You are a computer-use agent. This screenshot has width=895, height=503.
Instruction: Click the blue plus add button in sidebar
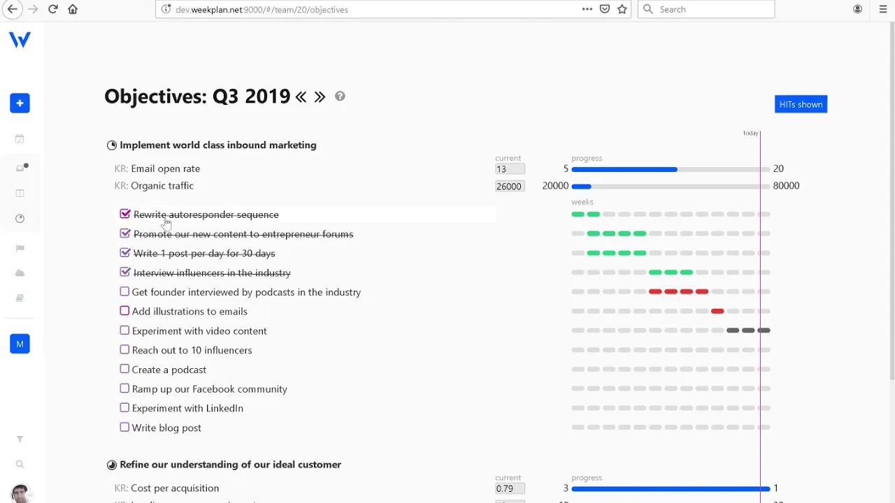[x=20, y=103]
